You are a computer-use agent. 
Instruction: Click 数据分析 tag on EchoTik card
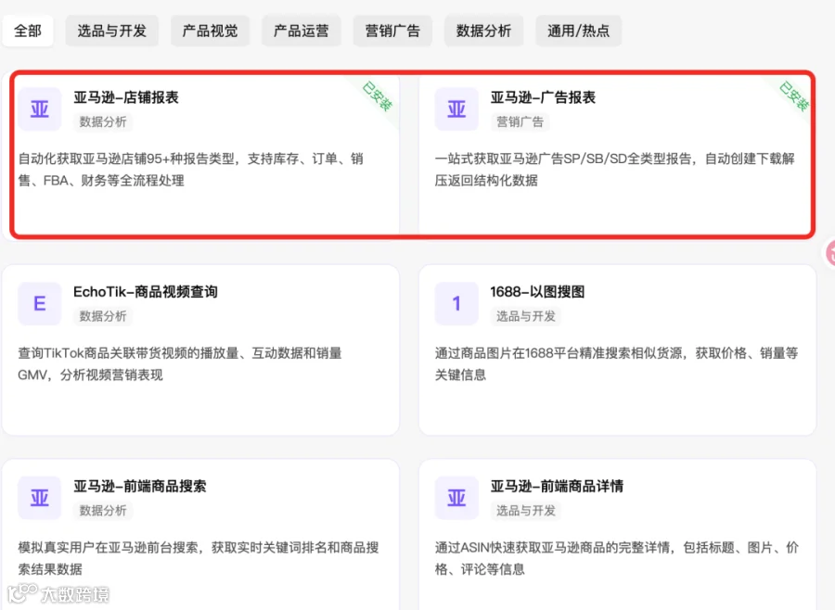[103, 316]
